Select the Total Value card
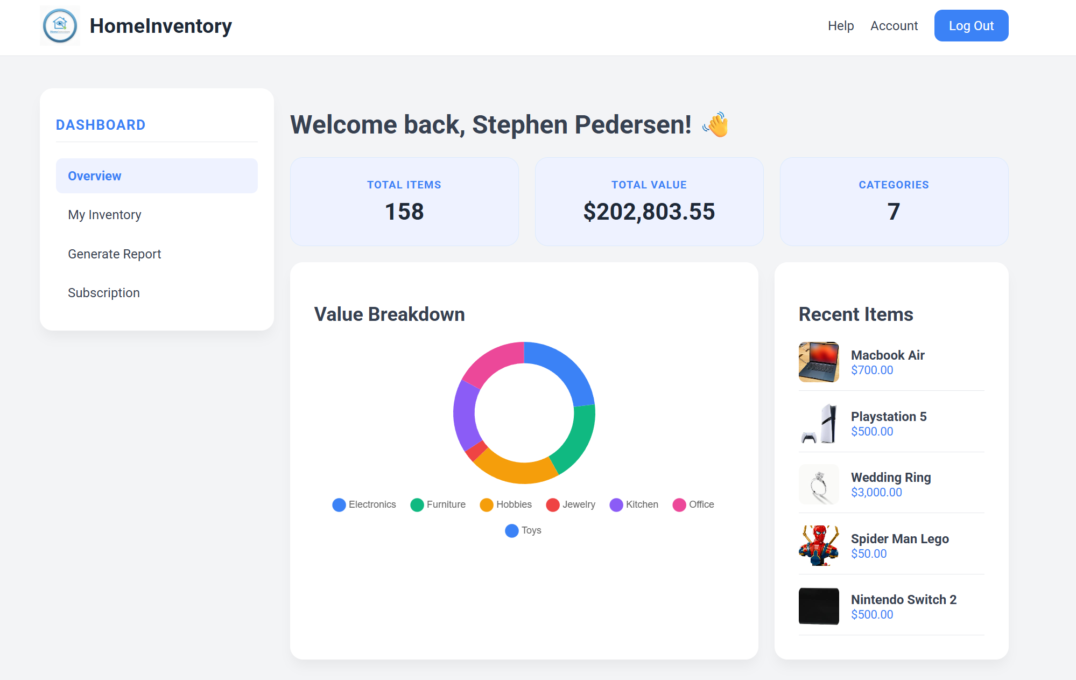This screenshot has height=680, width=1076. point(649,202)
